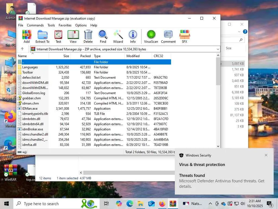
Task: Click the key icon in WinRAR status bar
Action: click(x=25, y=152)
